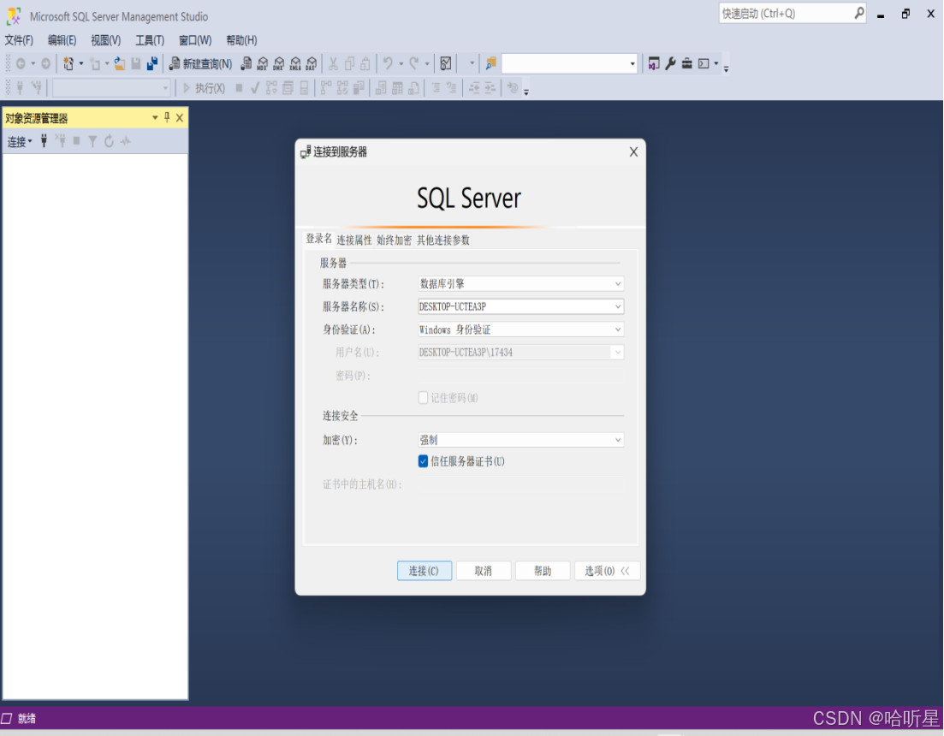This screenshot has width=944, height=736.
Task: Click the Disconnect plug icon in Object Explorer
Action: point(60,141)
